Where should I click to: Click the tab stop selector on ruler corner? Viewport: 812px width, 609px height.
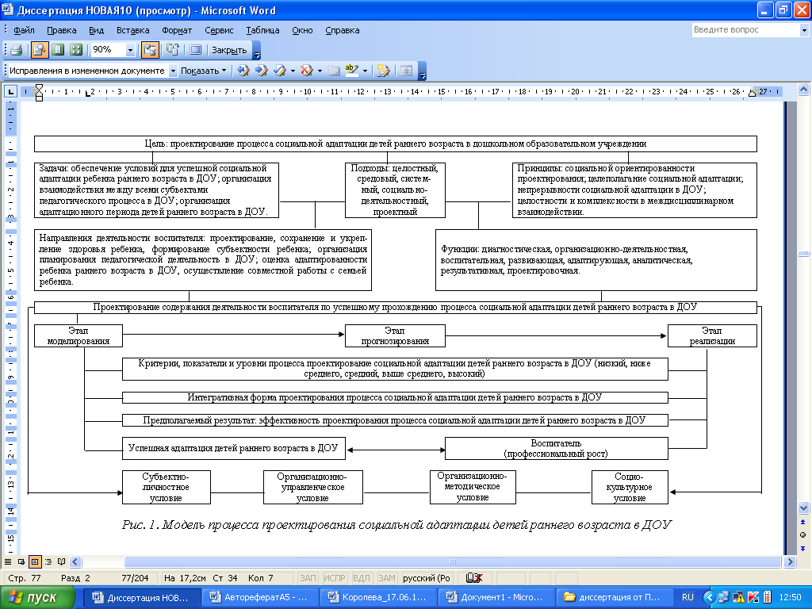(x=10, y=92)
